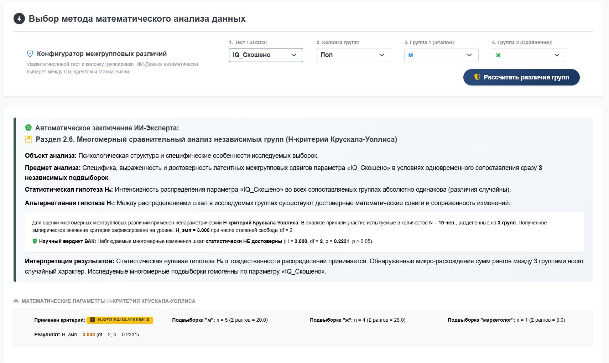Click the Интерпретация результатов label
Screen dimensions: 609x363
coord(69,261)
